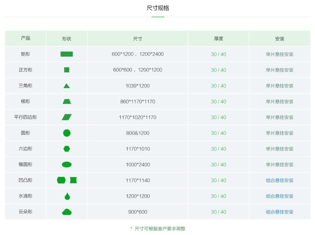The width and height of the screenshot is (315, 235).
Task: Click the green circle shape icon
Action: pyautogui.click(x=67, y=133)
